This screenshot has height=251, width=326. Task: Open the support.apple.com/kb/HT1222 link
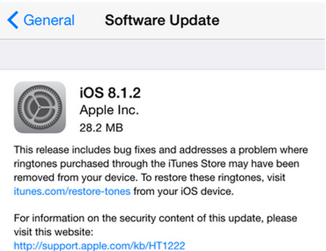99,246
